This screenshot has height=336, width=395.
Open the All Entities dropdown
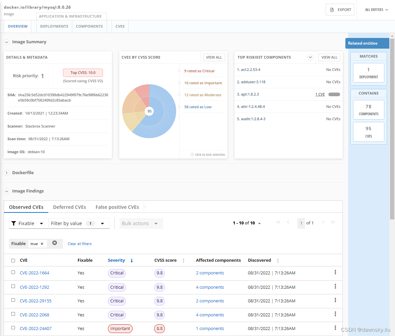[376, 10]
